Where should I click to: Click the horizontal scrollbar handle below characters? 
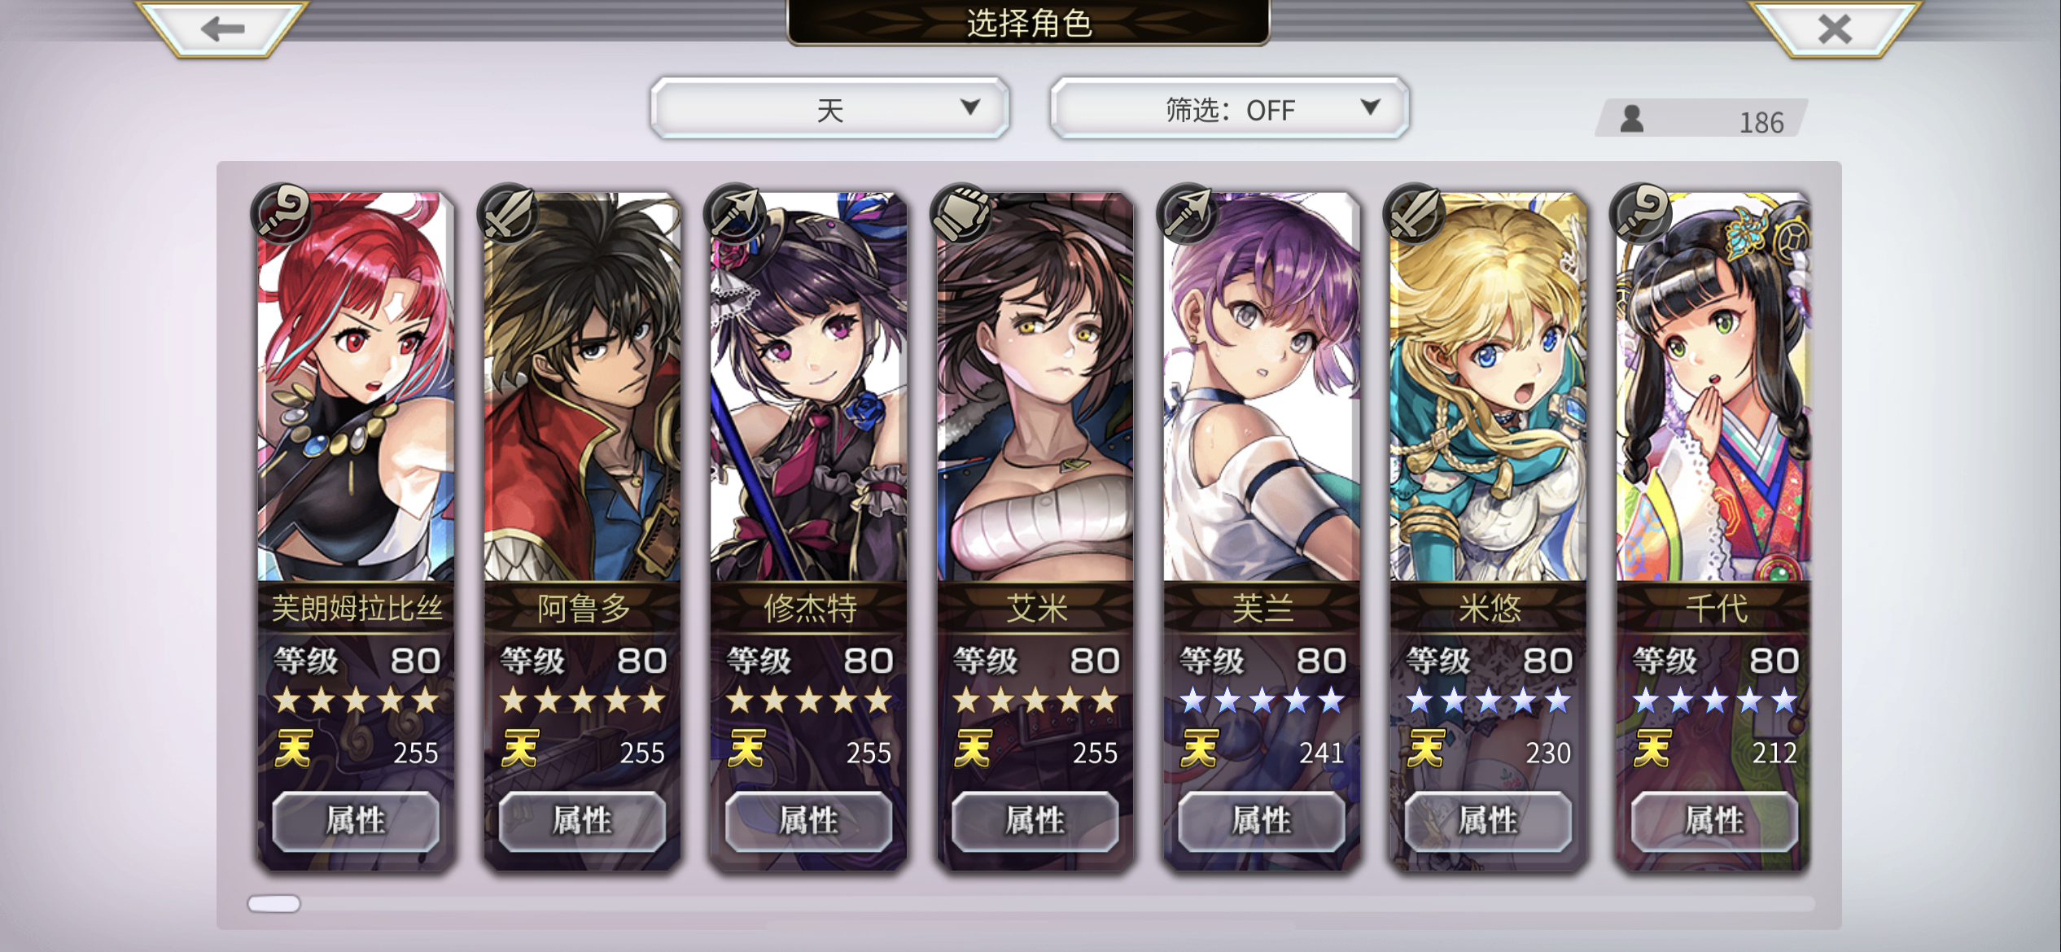(x=274, y=903)
